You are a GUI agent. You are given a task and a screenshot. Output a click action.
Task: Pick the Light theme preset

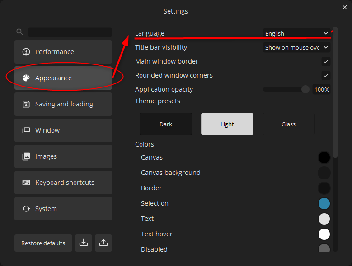click(227, 124)
